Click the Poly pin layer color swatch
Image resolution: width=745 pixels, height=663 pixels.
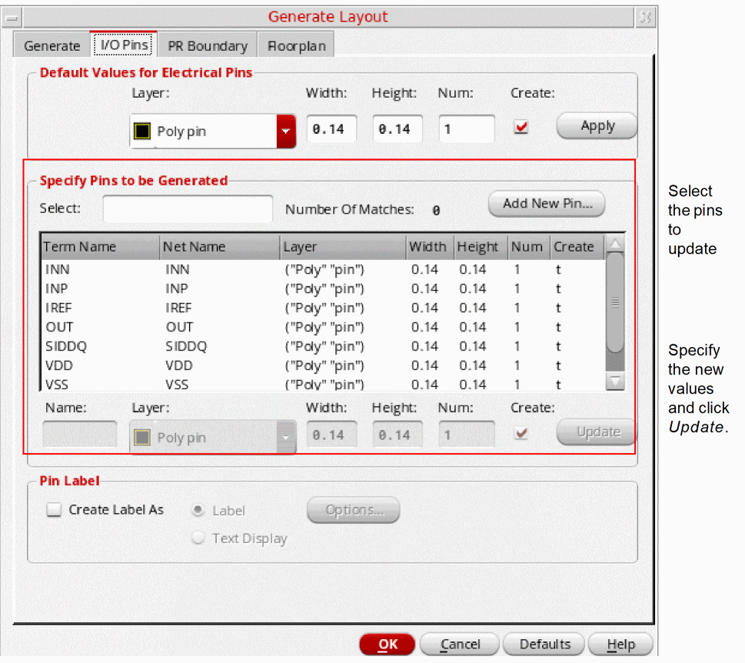pos(141,131)
